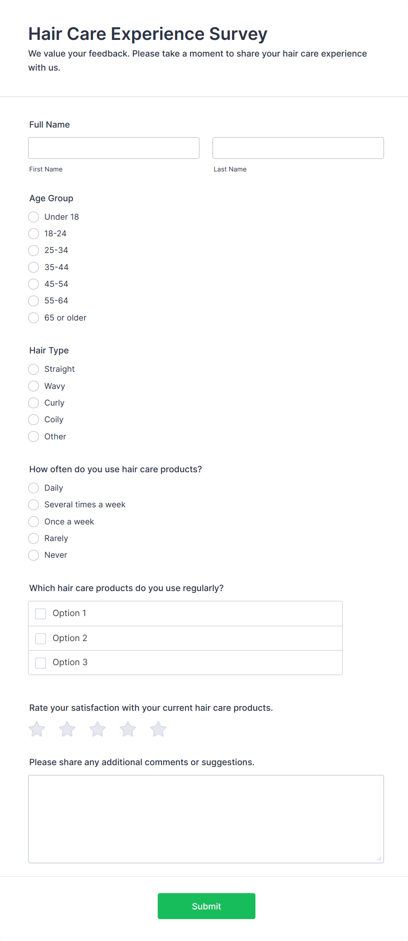Viewport: 408px width, 941px height.
Task: Select "Wavy" hair type
Action: pos(33,386)
